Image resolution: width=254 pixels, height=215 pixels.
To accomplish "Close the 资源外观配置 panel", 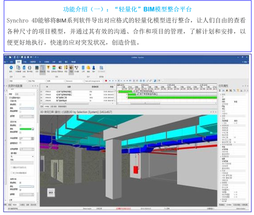I will pyautogui.click(x=37, y=86).
